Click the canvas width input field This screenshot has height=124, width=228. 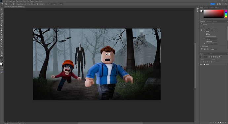208,29
